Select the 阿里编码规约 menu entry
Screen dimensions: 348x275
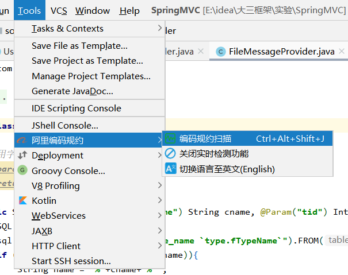(x=89, y=140)
